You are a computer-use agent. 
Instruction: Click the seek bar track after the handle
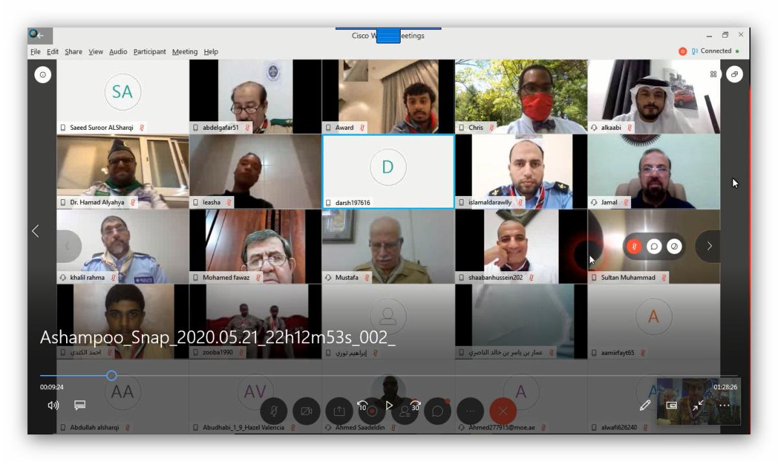coord(427,376)
